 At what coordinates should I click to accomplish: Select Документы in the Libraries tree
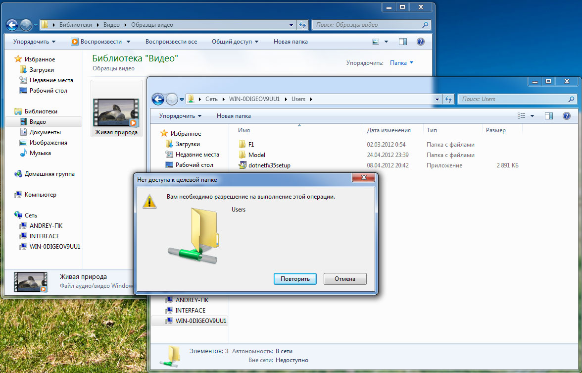click(x=45, y=132)
